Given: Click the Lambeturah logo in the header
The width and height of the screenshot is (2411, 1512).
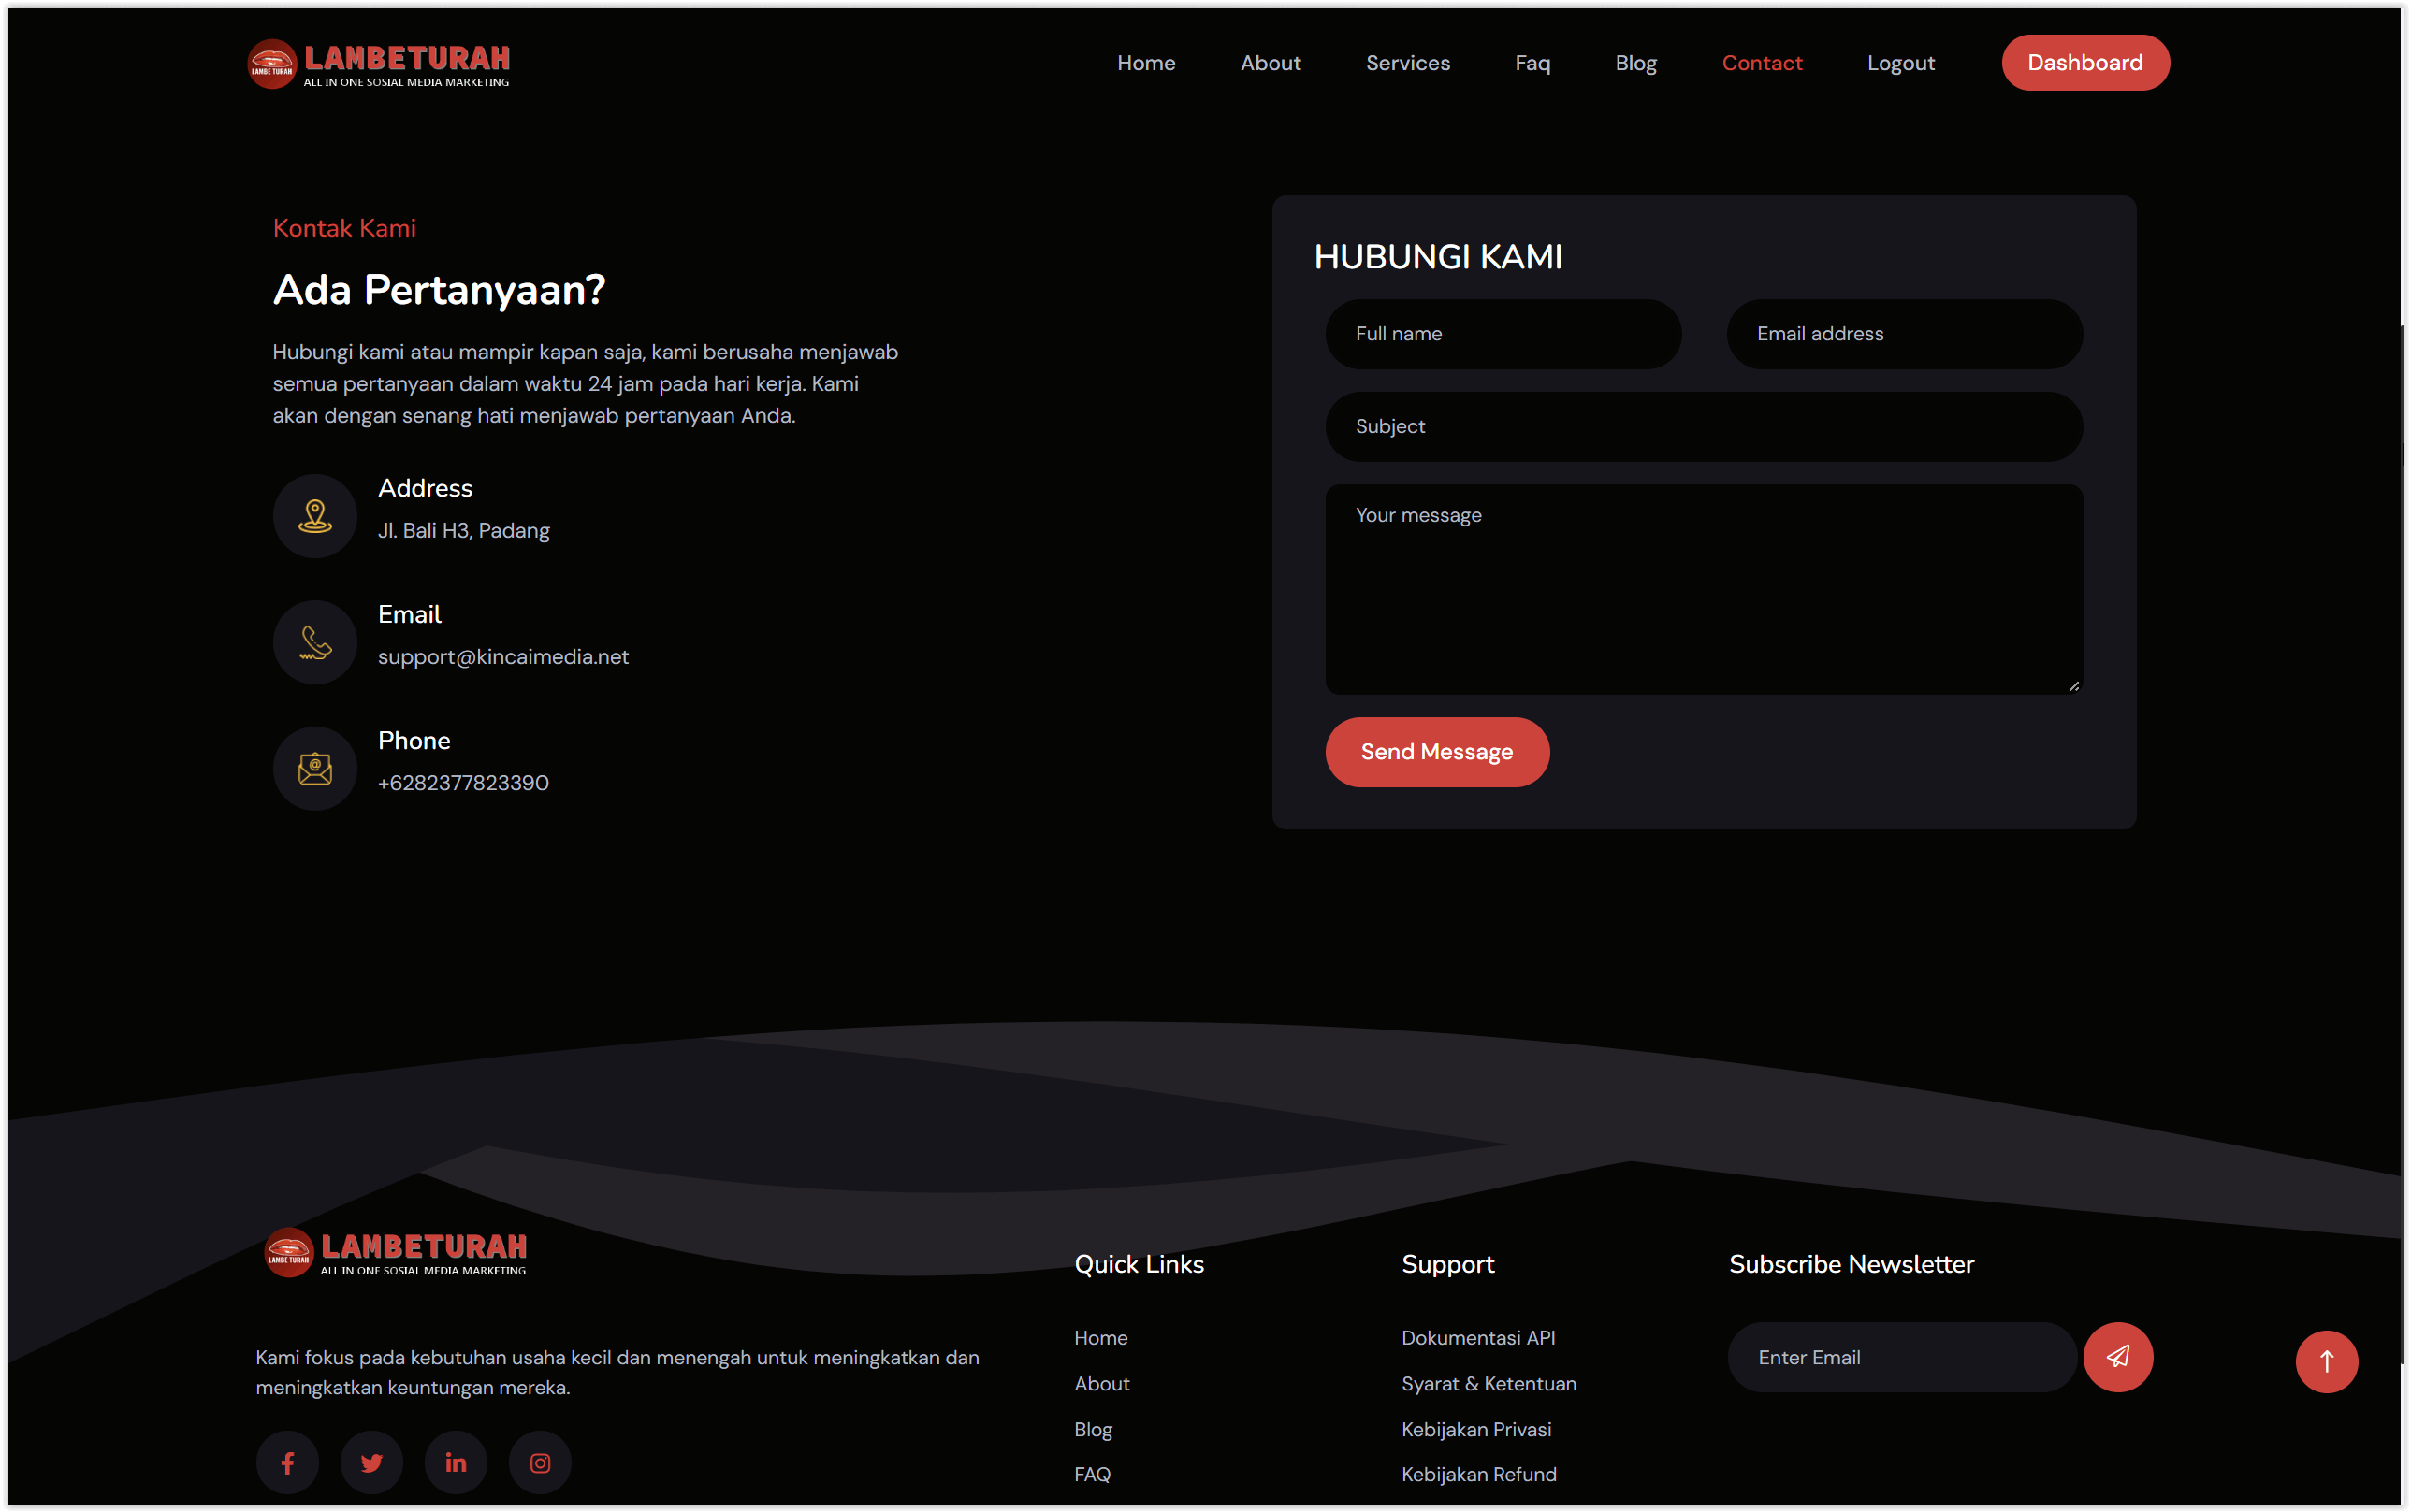Looking at the screenshot, I should [x=380, y=62].
